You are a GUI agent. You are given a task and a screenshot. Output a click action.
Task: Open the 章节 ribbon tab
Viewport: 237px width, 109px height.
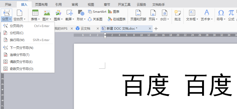click(107, 4)
